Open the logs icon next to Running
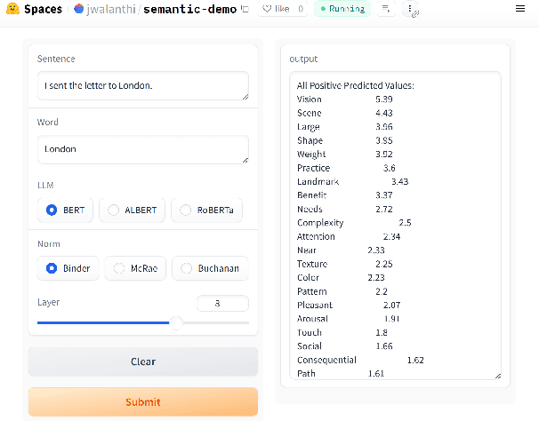The image size is (539, 421). (x=386, y=9)
